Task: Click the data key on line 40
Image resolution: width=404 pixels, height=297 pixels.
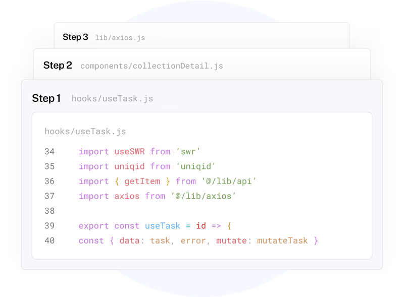Action: 130,241
